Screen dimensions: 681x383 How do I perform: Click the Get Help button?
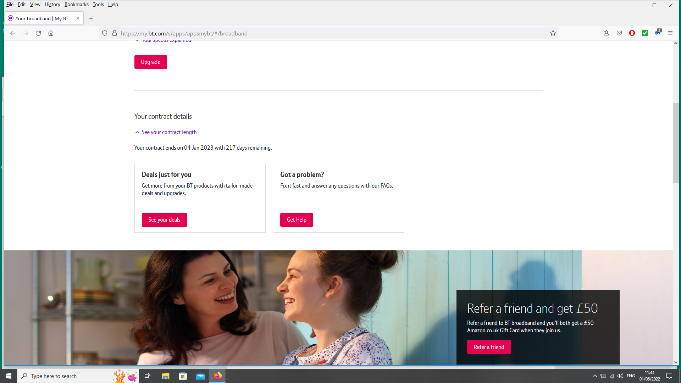point(297,220)
